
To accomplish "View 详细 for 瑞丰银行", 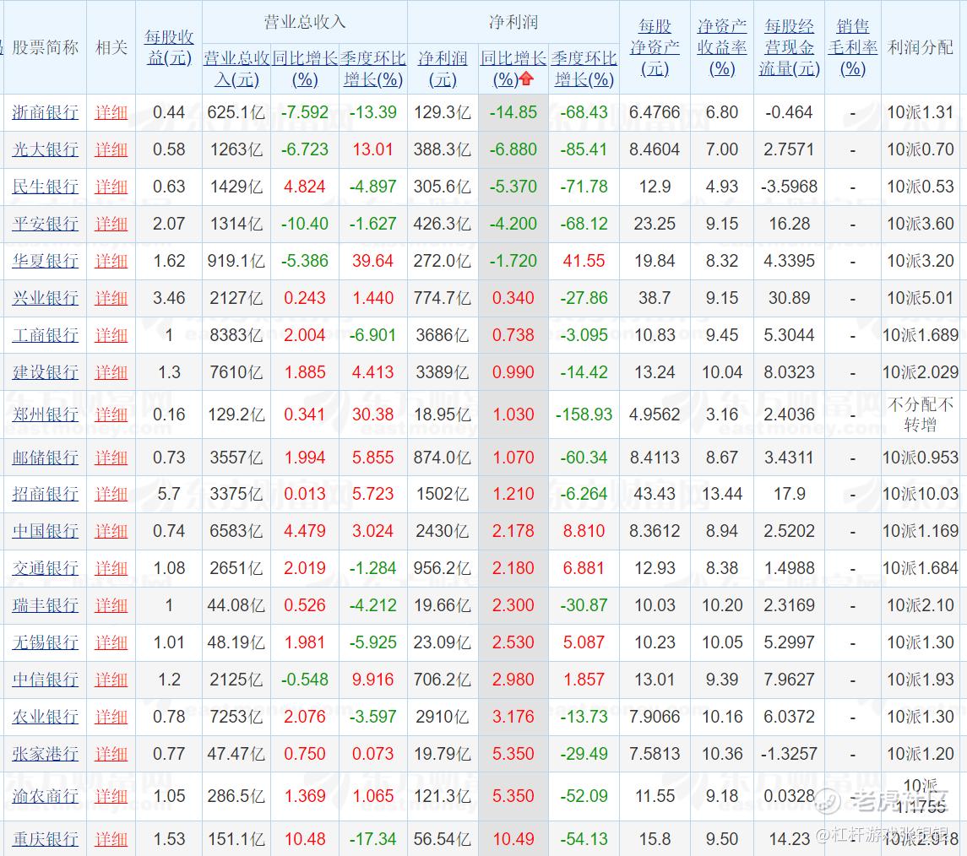I will click(111, 605).
